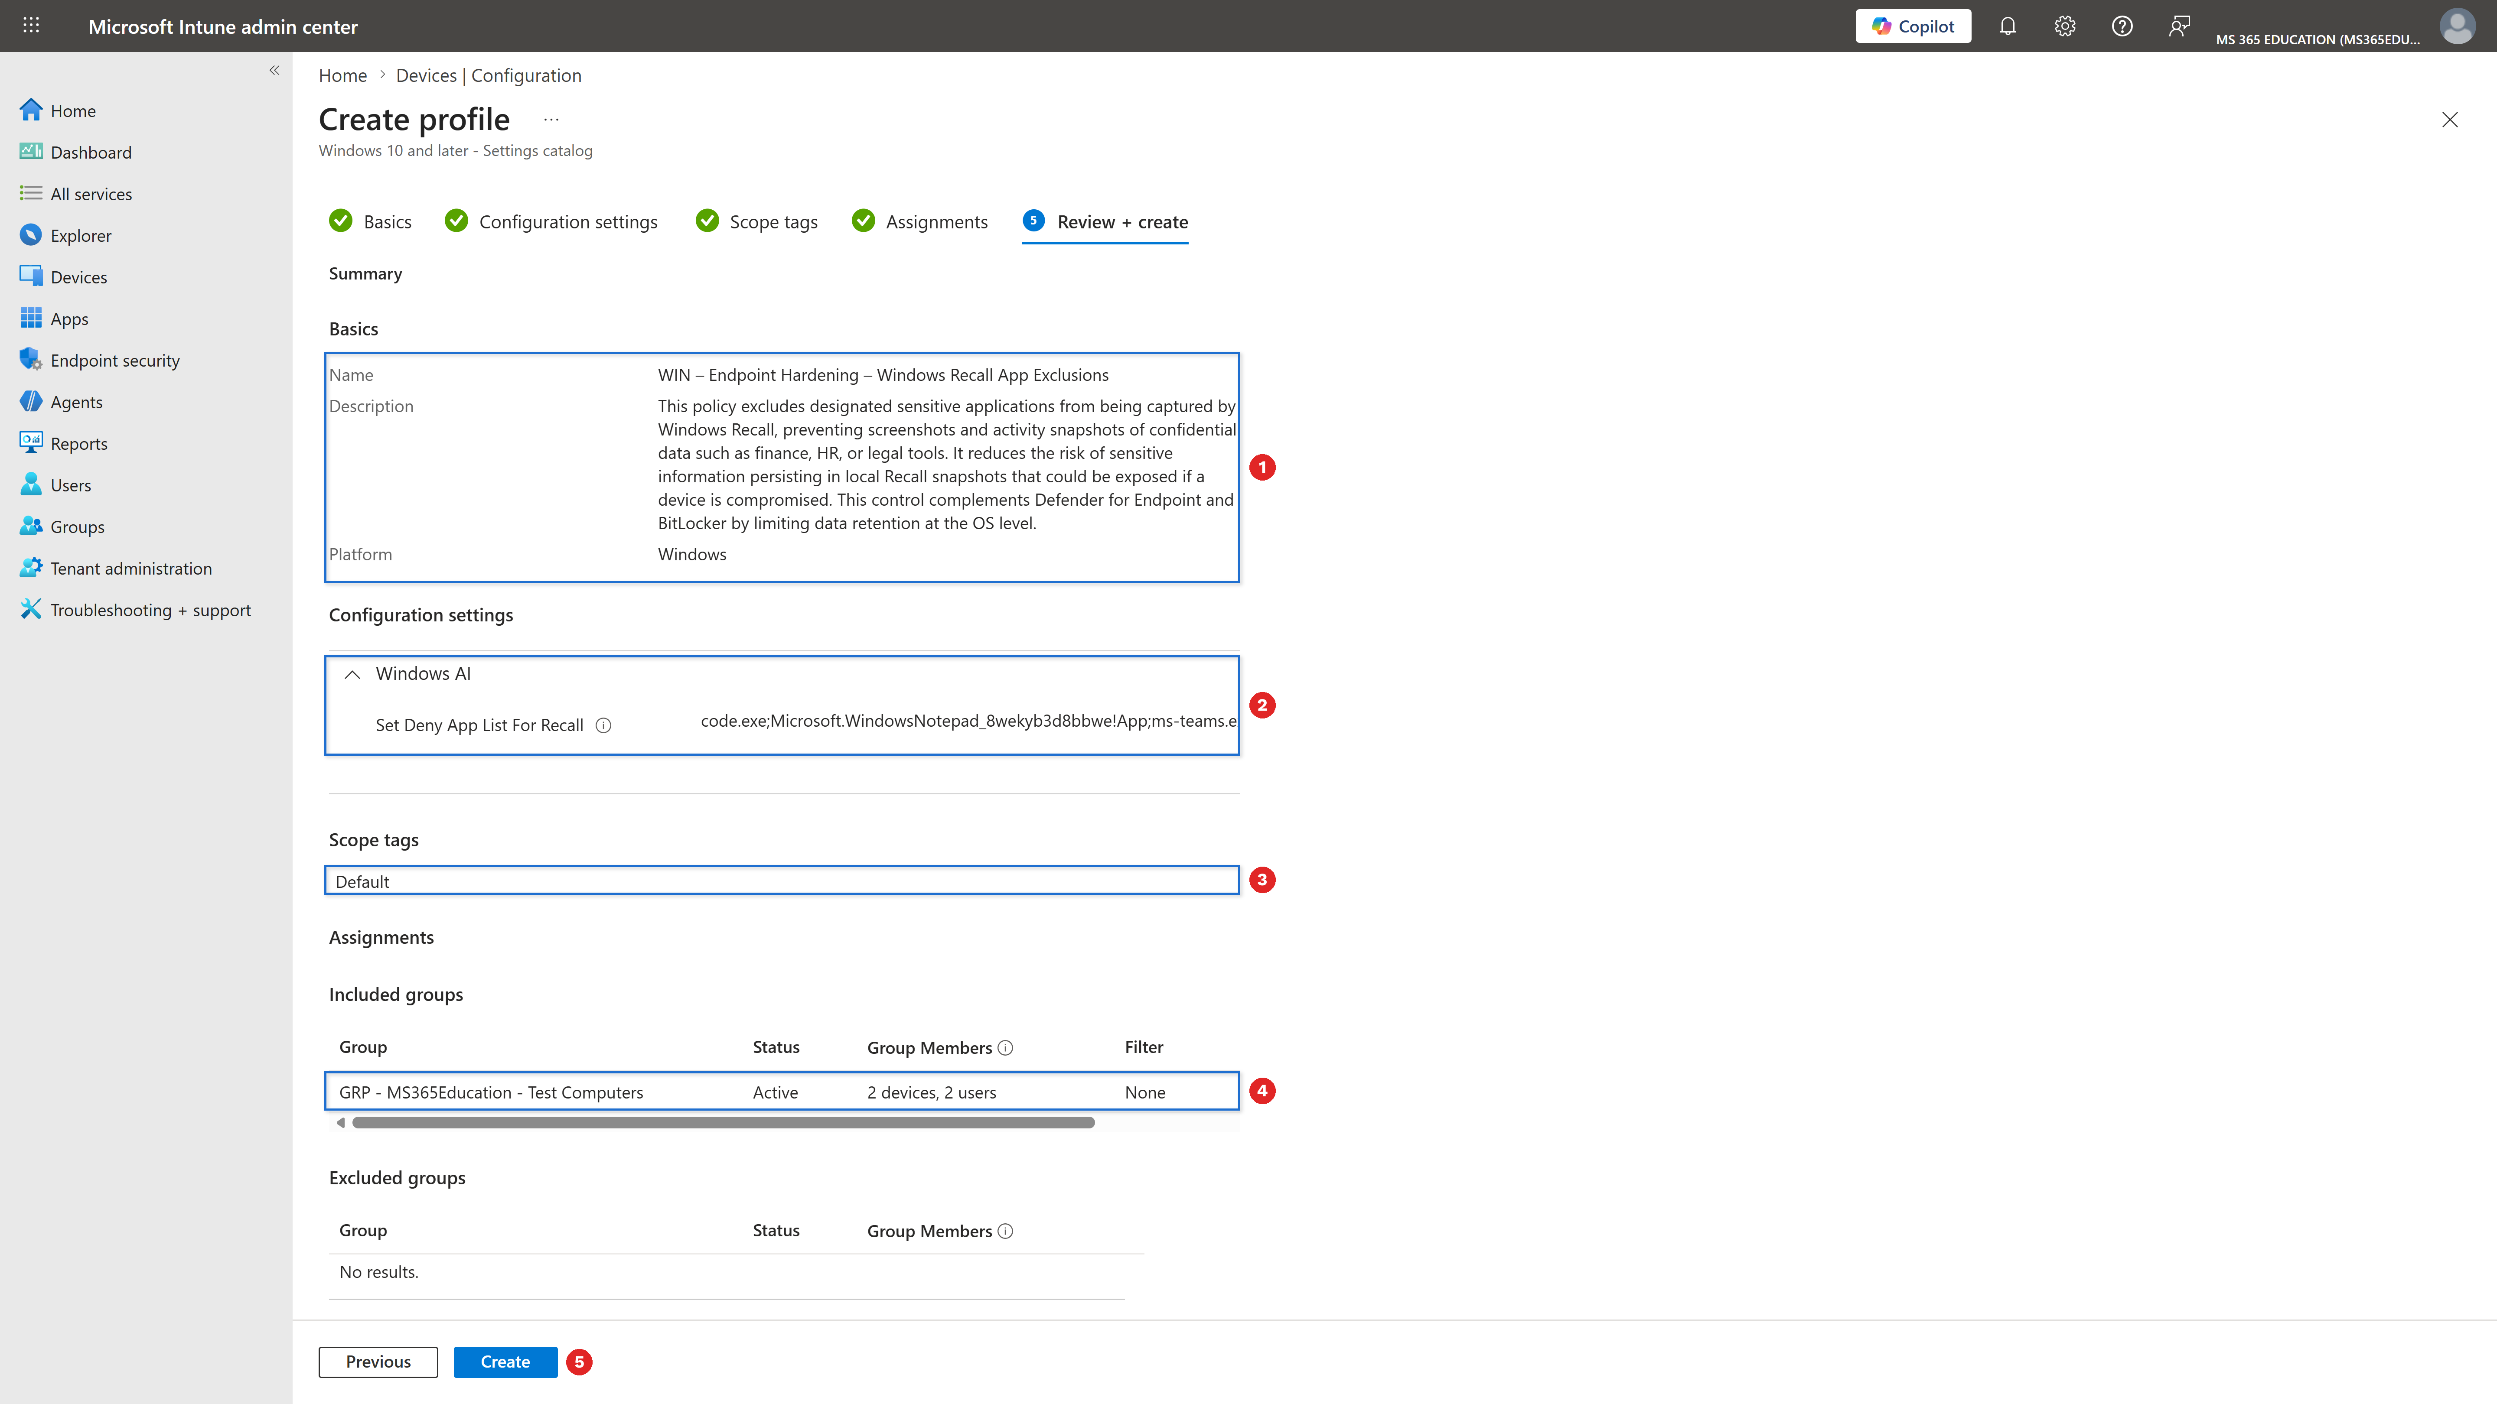Click the Windows platform value
The height and width of the screenshot is (1404, 2497).
click(x=692, y=554)
